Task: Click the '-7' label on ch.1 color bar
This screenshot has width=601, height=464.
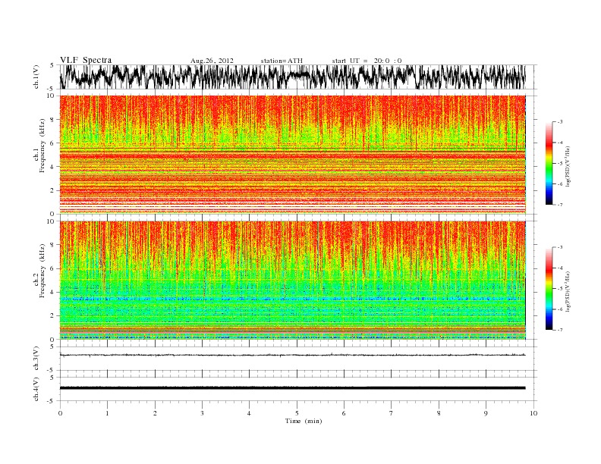Action: pyautogui.click(x=560, y=205)
